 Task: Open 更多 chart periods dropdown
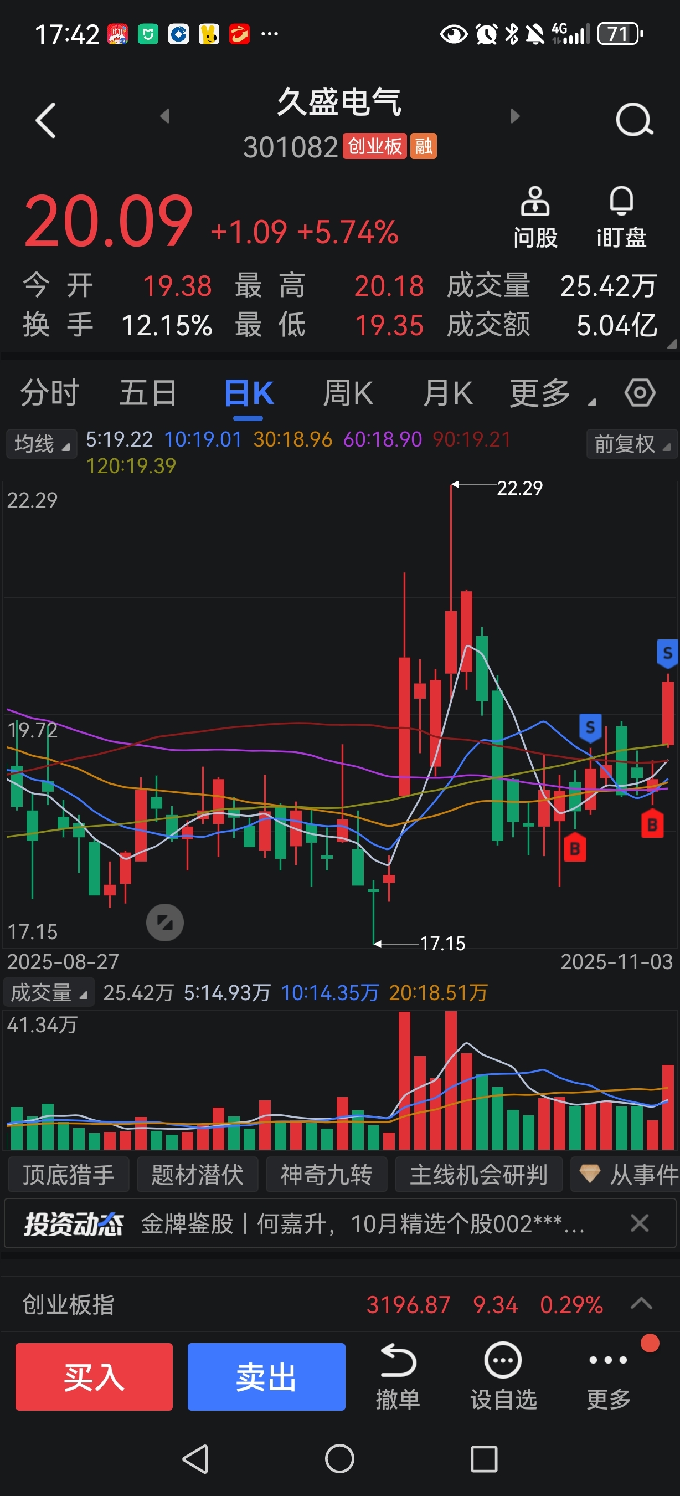pyautogui.click(x=551, y=393)
